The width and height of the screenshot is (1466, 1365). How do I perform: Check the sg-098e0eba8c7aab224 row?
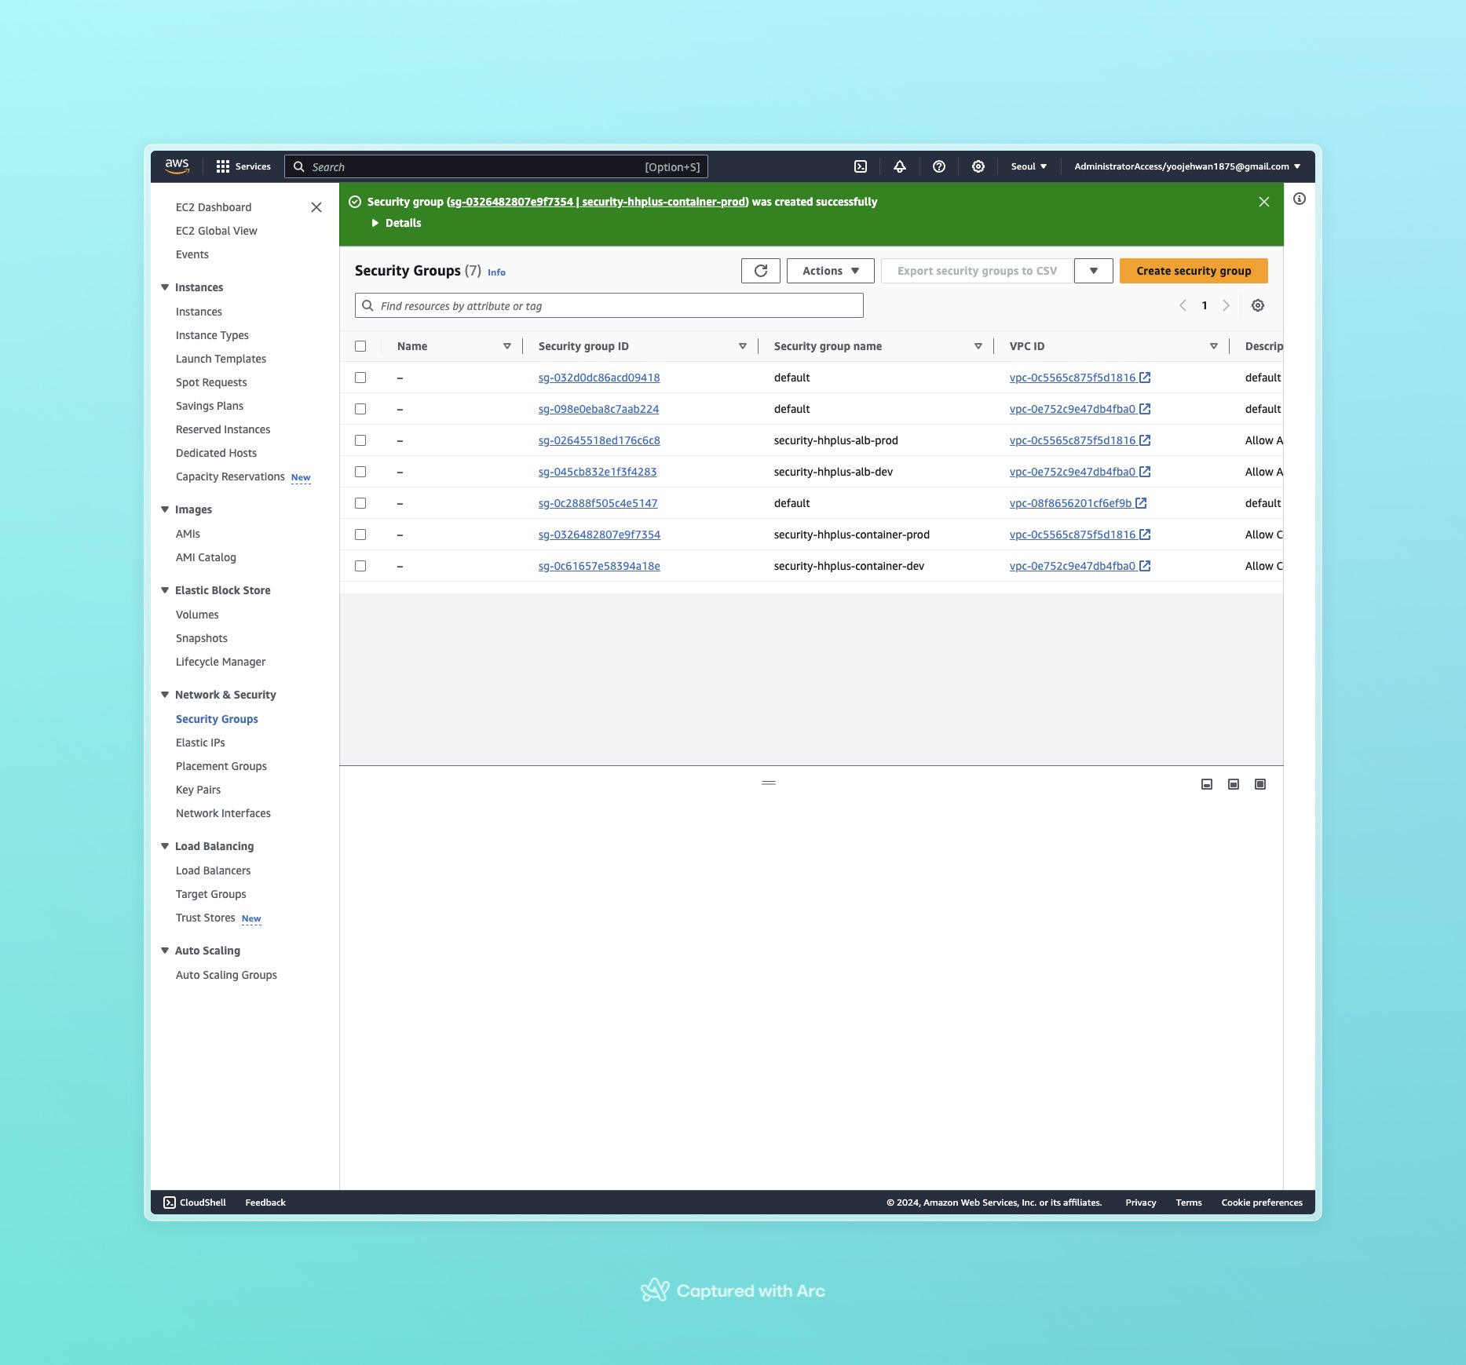click(360, 409)
